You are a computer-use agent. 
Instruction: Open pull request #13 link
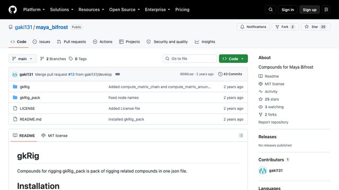[71, 74]
